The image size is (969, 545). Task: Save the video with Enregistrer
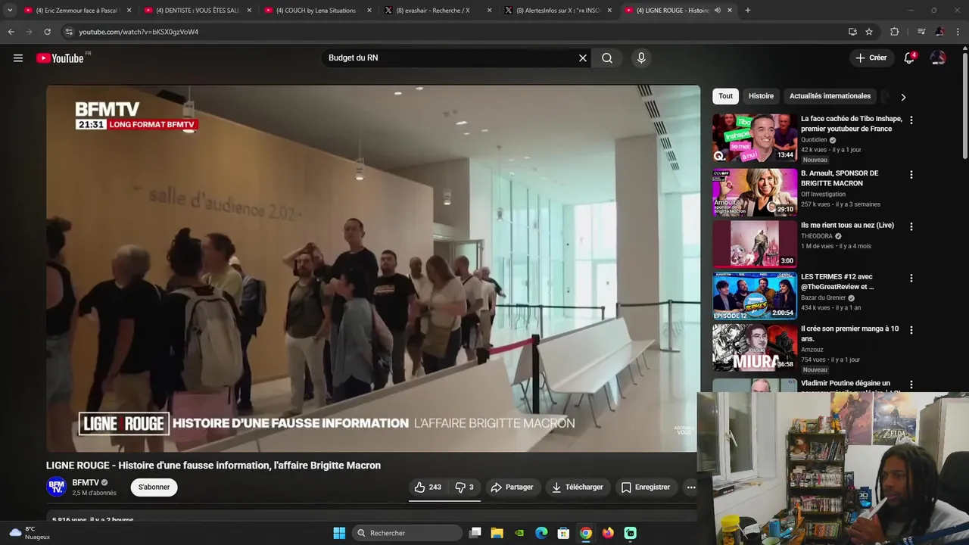[x=645, y=487]
